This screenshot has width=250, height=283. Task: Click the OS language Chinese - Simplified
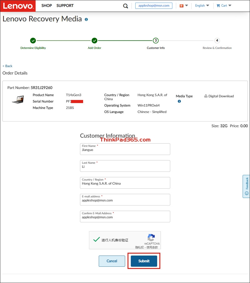click(152, 112)
